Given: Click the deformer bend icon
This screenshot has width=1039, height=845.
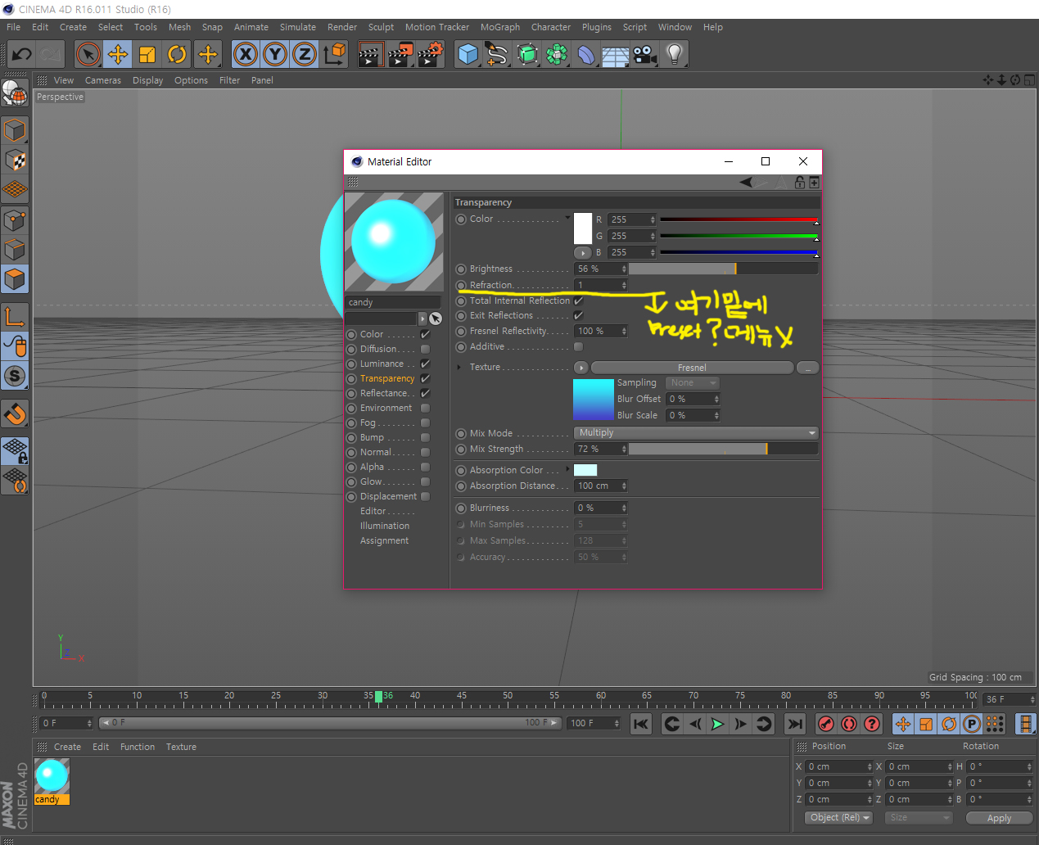Looking at the screenshot, I should [x=586, y=55].
